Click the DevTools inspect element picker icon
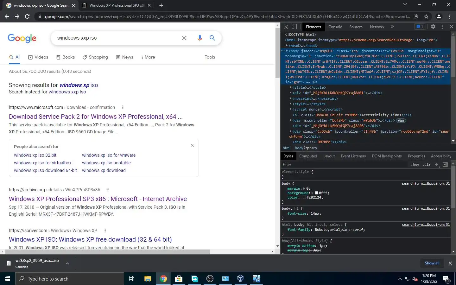This screenshot has width=456, height=285. click(286, 27)
